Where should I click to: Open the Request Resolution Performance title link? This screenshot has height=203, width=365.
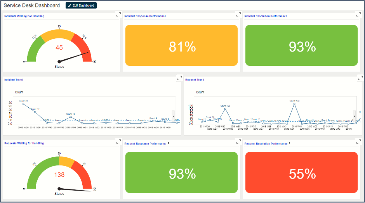[x=266, y=144]
